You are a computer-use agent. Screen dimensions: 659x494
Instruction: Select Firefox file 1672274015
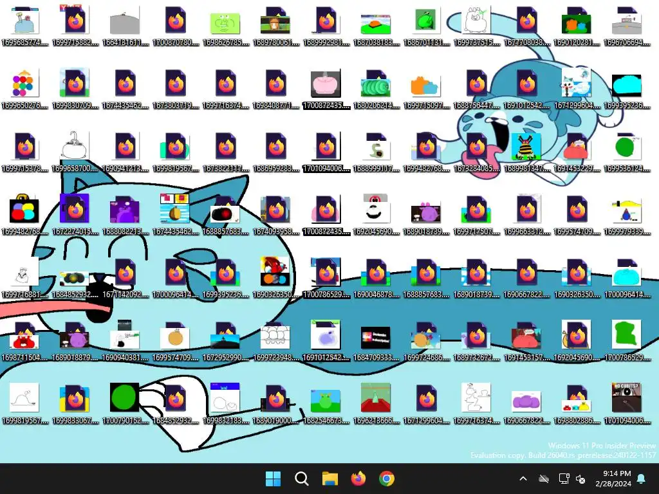[75, 215]
